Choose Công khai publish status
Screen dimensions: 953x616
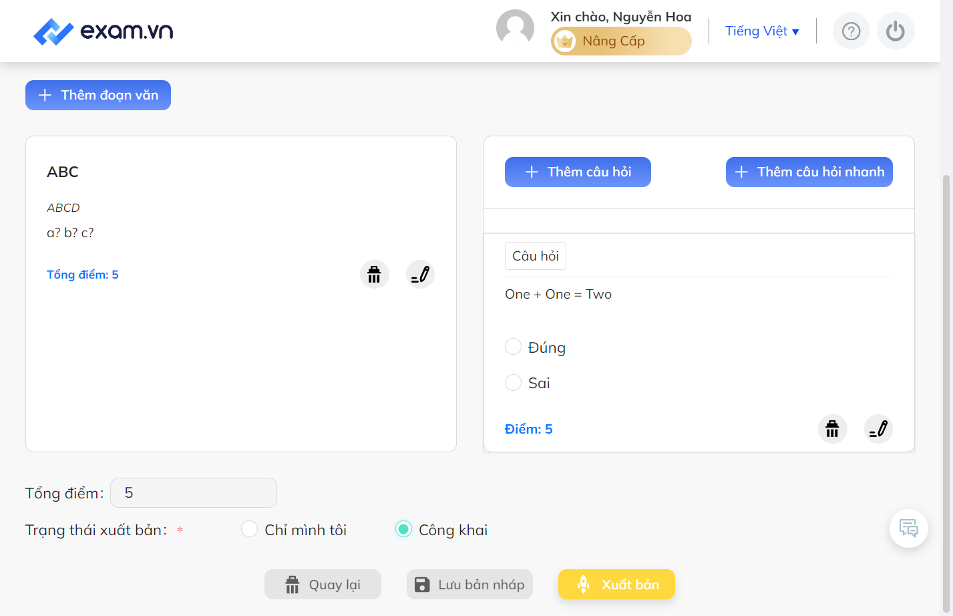[403, 529]
